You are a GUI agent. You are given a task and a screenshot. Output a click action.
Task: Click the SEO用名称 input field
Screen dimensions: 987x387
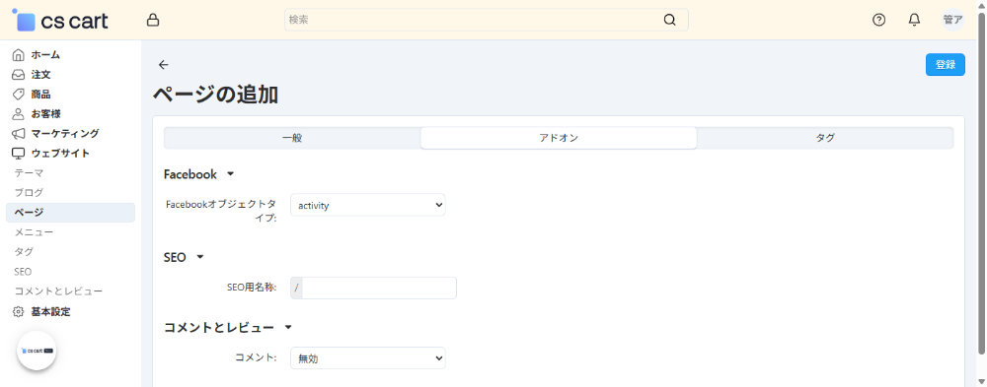tap(379, 288)
